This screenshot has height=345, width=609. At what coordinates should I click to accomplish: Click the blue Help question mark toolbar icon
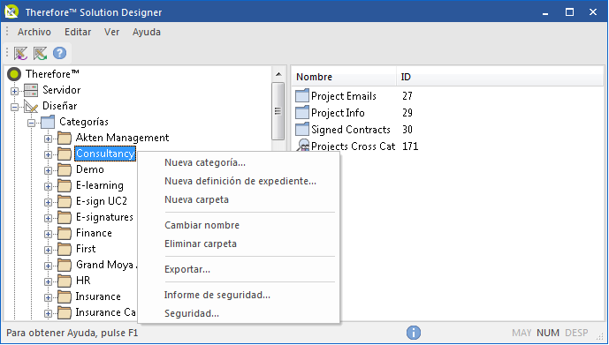coord(60,53)
